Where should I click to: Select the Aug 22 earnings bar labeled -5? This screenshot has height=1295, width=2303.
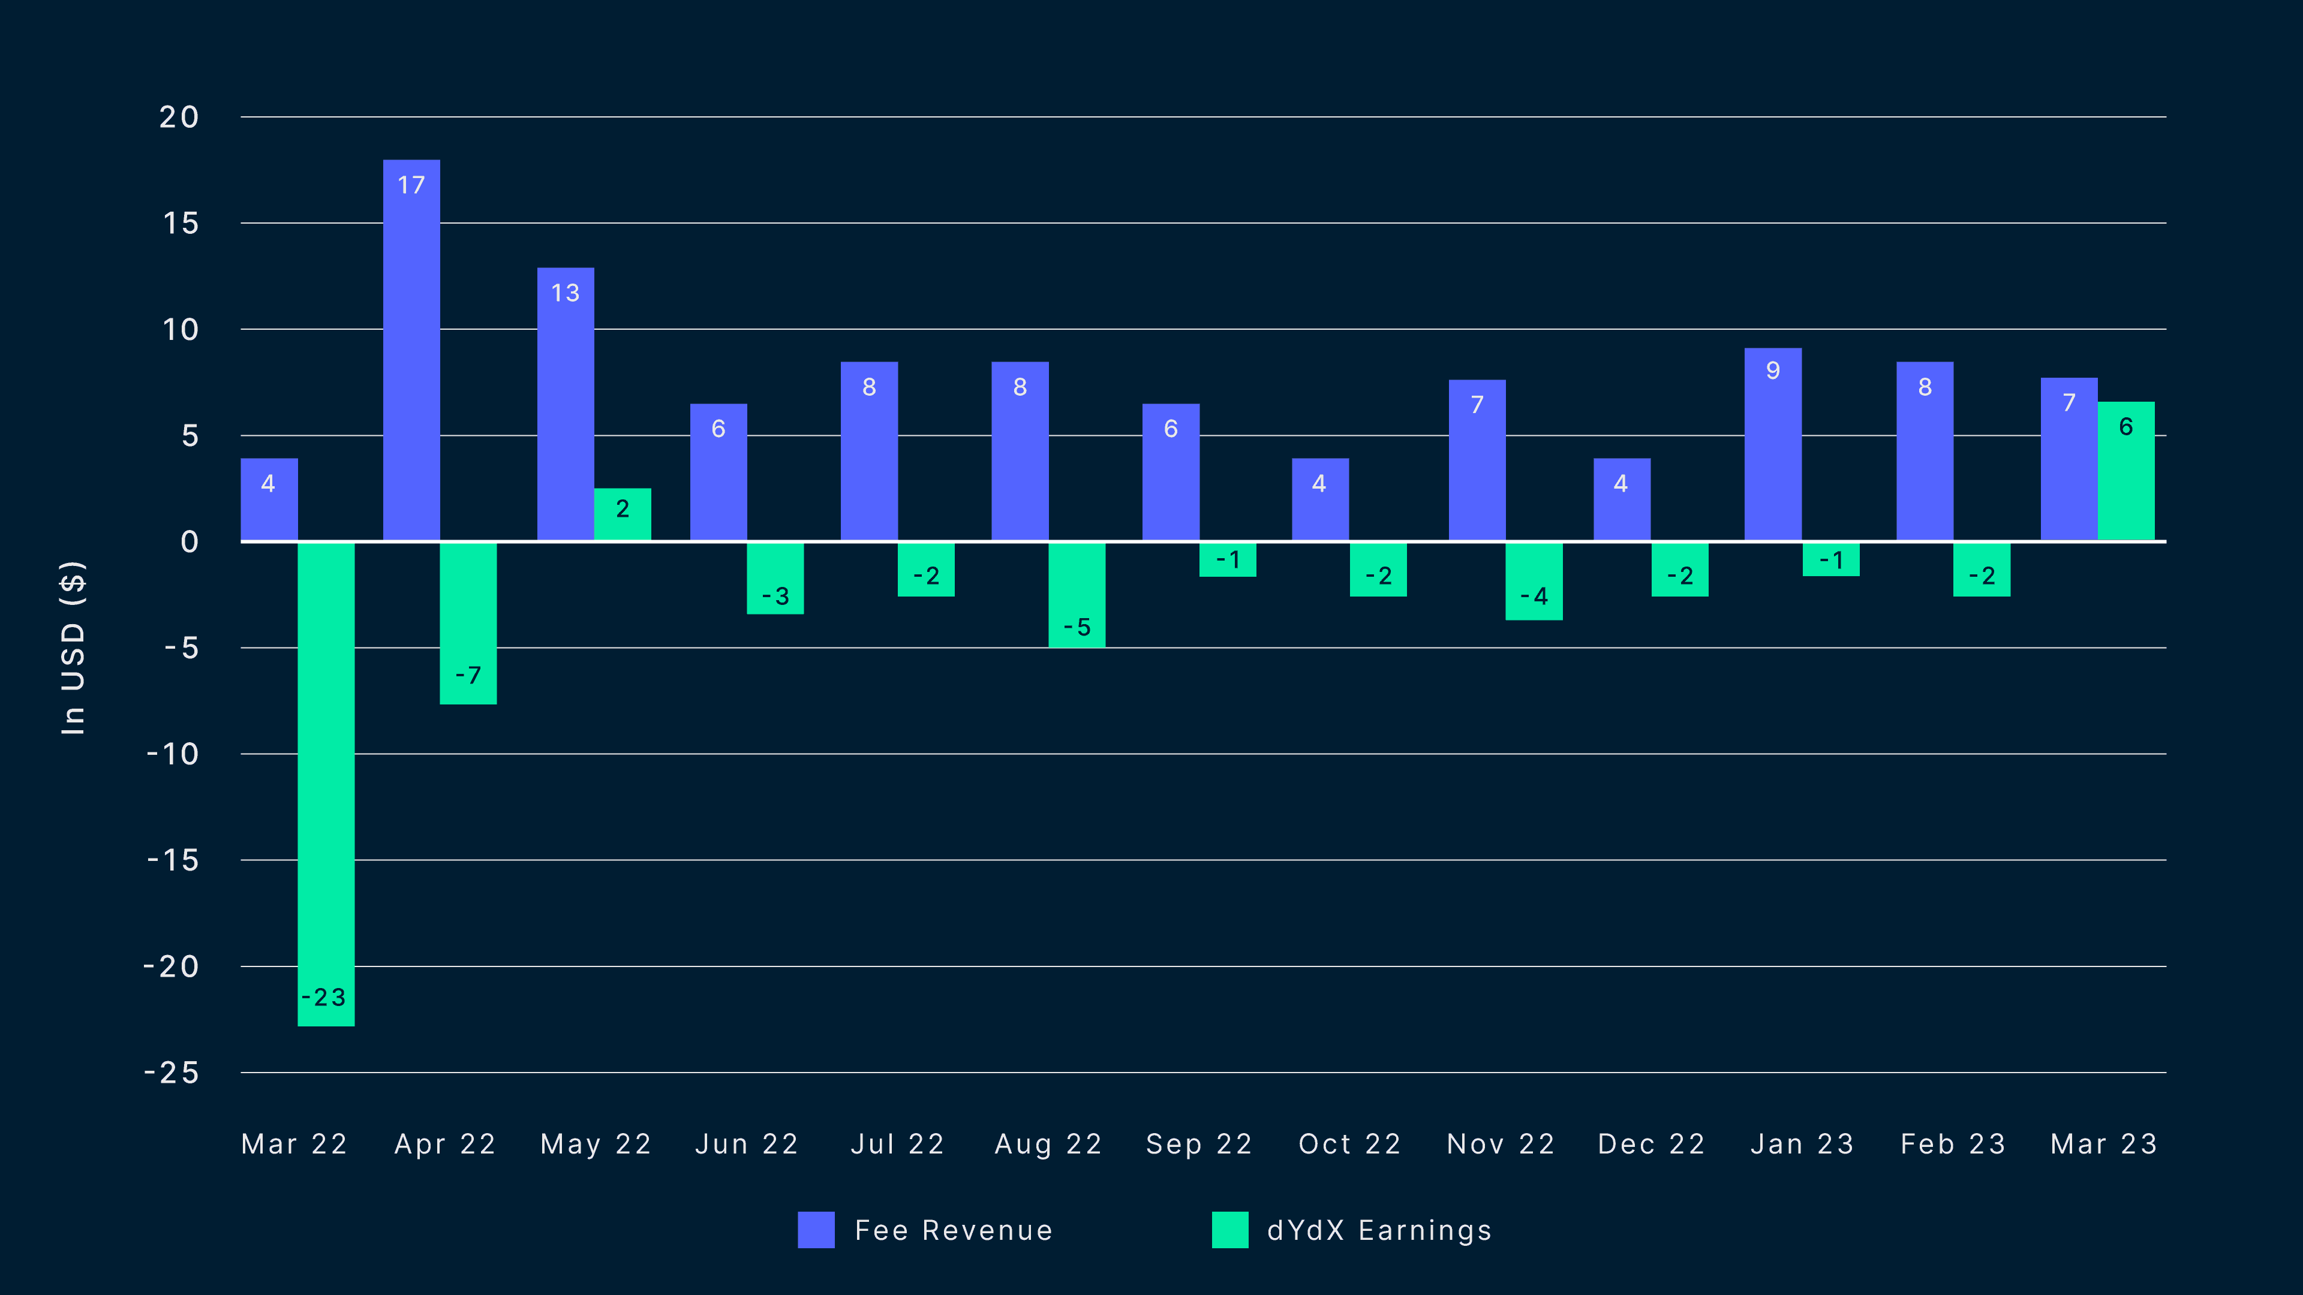point(1077,594)
